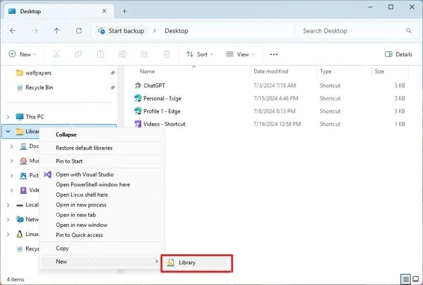Choose Pin to Start
This screenshot has height=285, width=423.
[102, 161]
